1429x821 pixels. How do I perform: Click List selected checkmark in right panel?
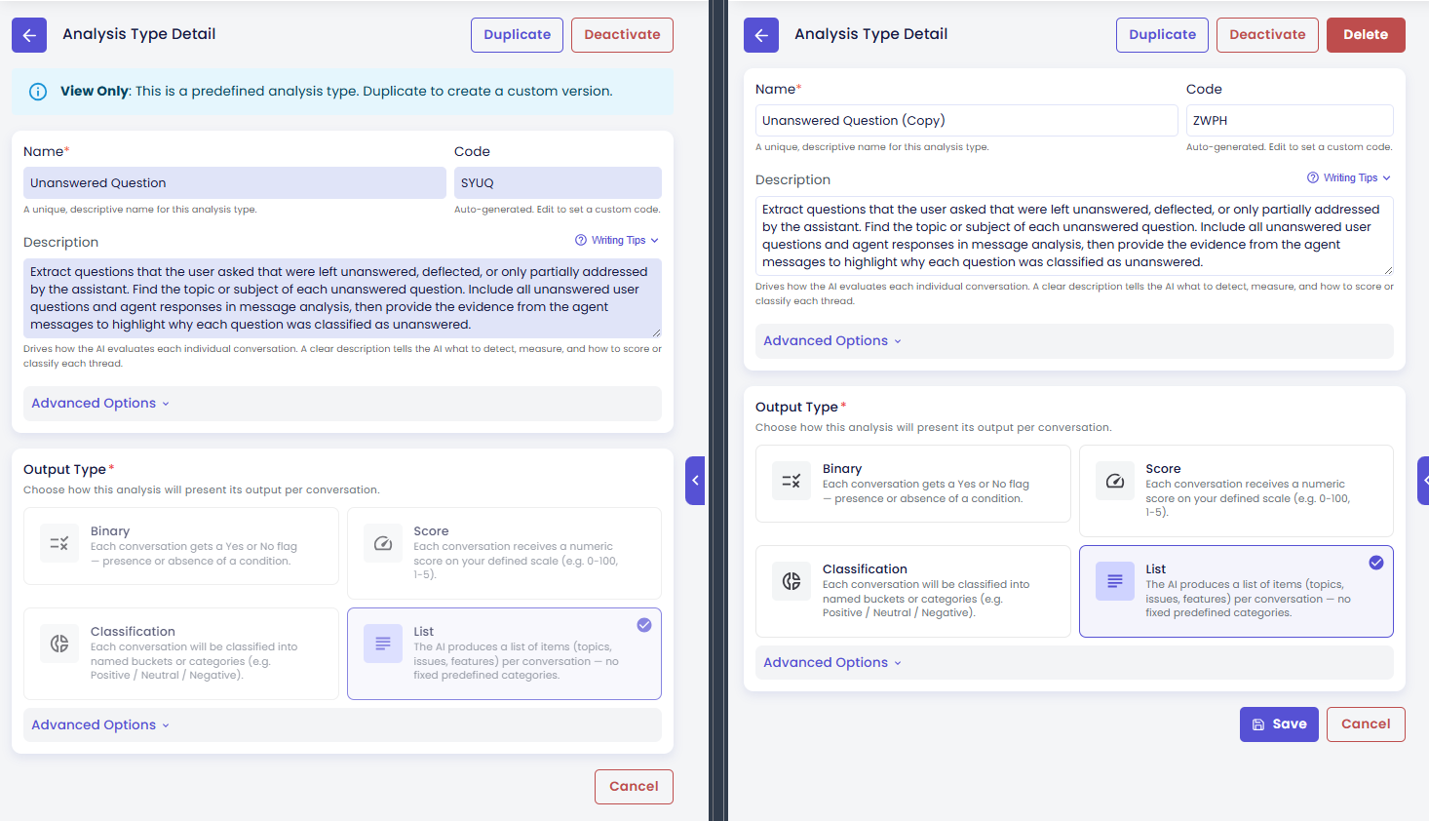point(1376,563)
